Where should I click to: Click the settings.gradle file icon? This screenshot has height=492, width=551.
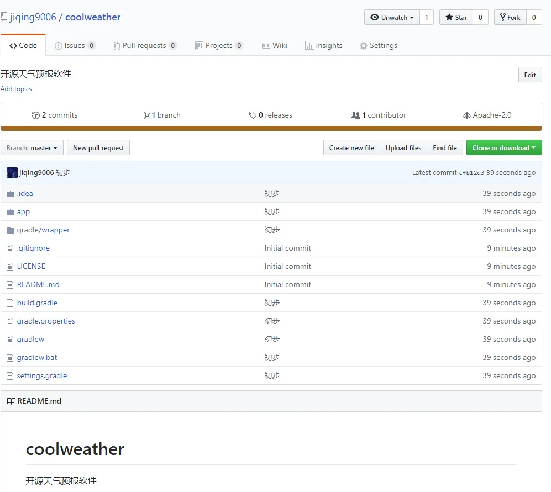coord(10,376)
